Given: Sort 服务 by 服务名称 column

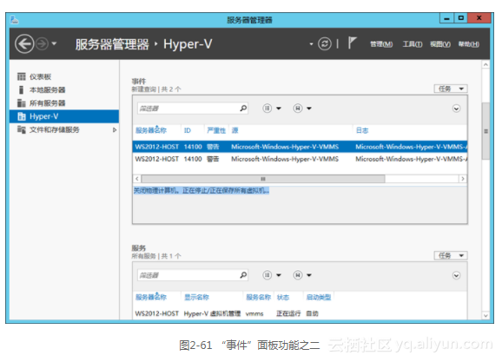Looking at the screenshot, I should tap(258, 298).
